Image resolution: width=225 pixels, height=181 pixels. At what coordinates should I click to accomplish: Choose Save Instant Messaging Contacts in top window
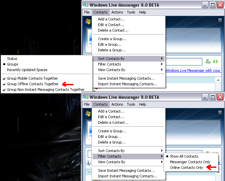click(128, 78)
